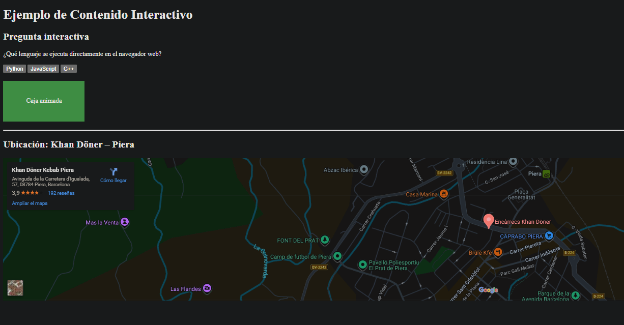
Task: Select the Brûlè Kfè restaurant marker
Action: coord(498,252)
